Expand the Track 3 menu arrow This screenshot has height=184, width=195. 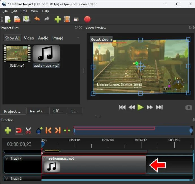tap(7, 179)
